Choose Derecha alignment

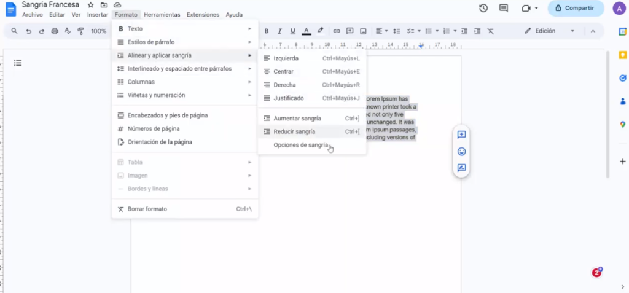point(311,85)
